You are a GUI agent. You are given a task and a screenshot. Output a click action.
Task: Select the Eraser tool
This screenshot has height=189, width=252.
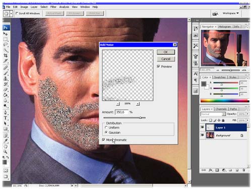(6, 89)
